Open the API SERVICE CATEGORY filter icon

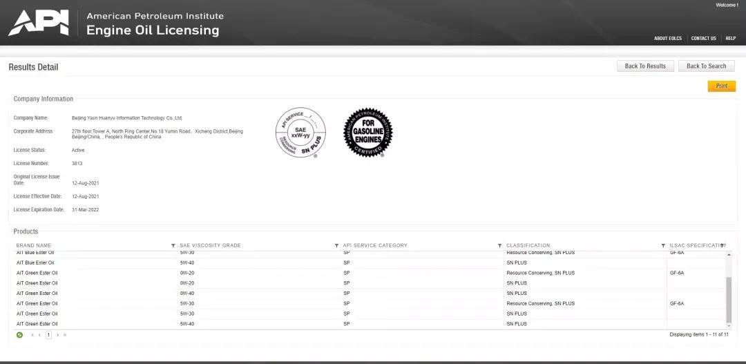499,245
